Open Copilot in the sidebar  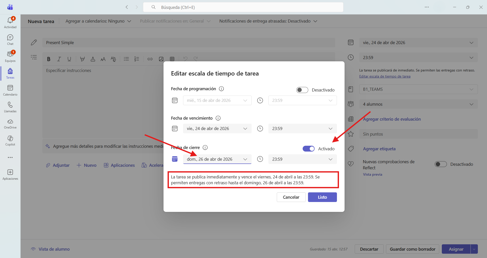pos(10,141)
